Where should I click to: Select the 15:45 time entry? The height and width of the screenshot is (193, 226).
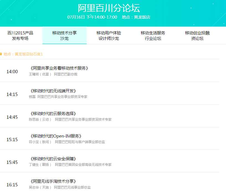(12, 162)
